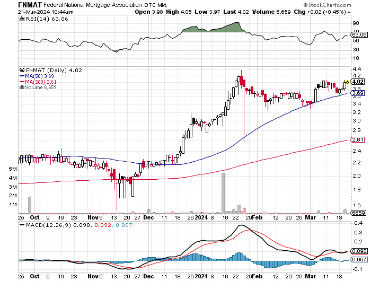Image resolution: width=371 pixels, height=281 pixels.
Task: Click the tall mid-January volume spike bar
Action: point(223,193)
